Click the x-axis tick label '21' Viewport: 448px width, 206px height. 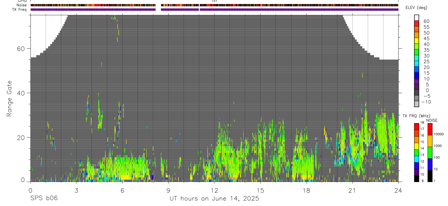(352, 190)
